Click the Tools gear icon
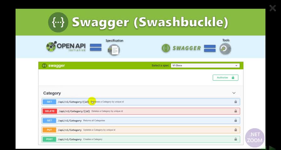Screen dimensions: 281x150 coord(225,48)
